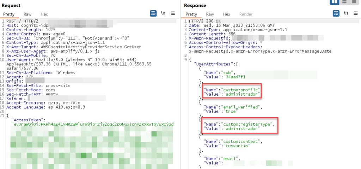Select the Response Pretty tab
This screenshot has height=169, width=361.
click(191, 14)
